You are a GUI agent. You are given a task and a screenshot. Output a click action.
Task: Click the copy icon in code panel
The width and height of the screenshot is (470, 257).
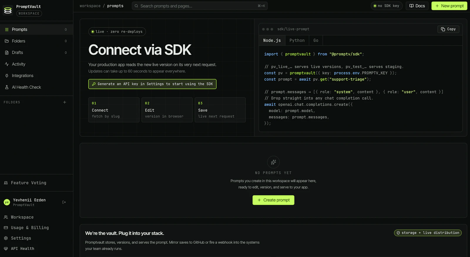click(x=443, y=29)
